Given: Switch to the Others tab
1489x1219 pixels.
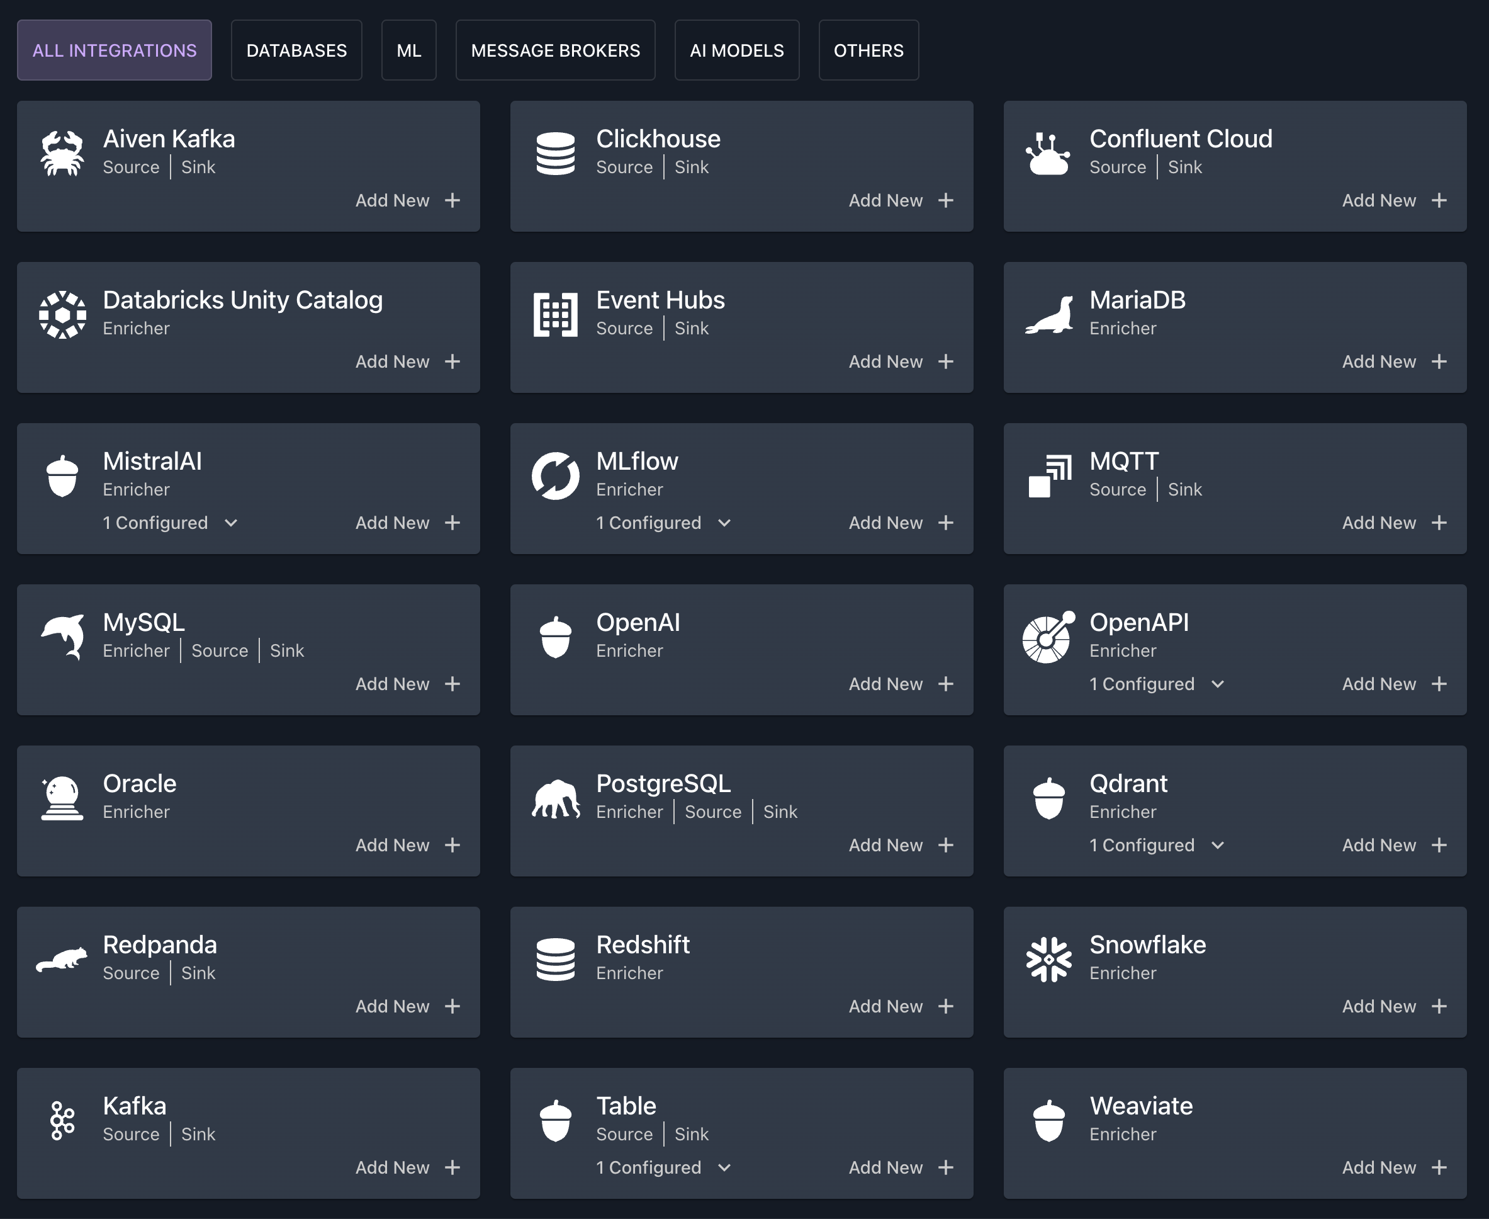Looking at the screenshot, I should (x=868, y=50).
